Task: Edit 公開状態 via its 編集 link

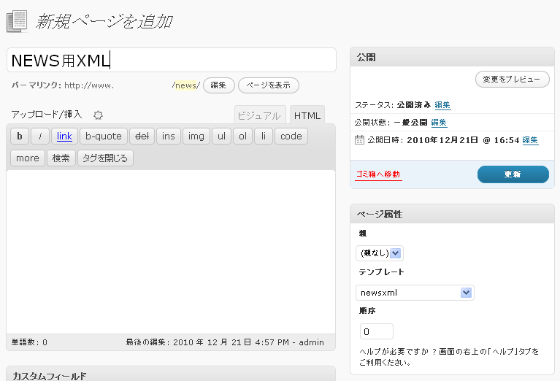Action: coord(439,123)
